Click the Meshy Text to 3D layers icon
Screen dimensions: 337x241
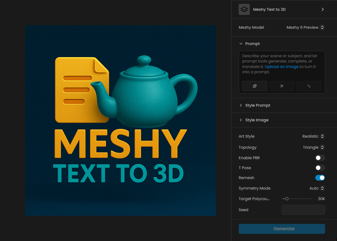(244, 9)
